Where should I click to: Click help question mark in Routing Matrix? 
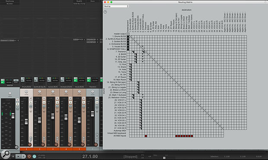[x=105, y=12]
